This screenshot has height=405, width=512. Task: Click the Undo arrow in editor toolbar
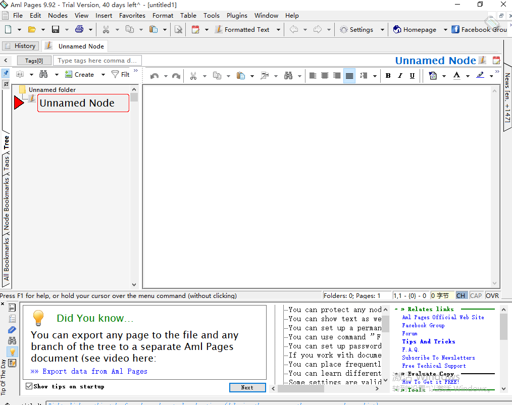pyautogui.click(x=155, y=76)
